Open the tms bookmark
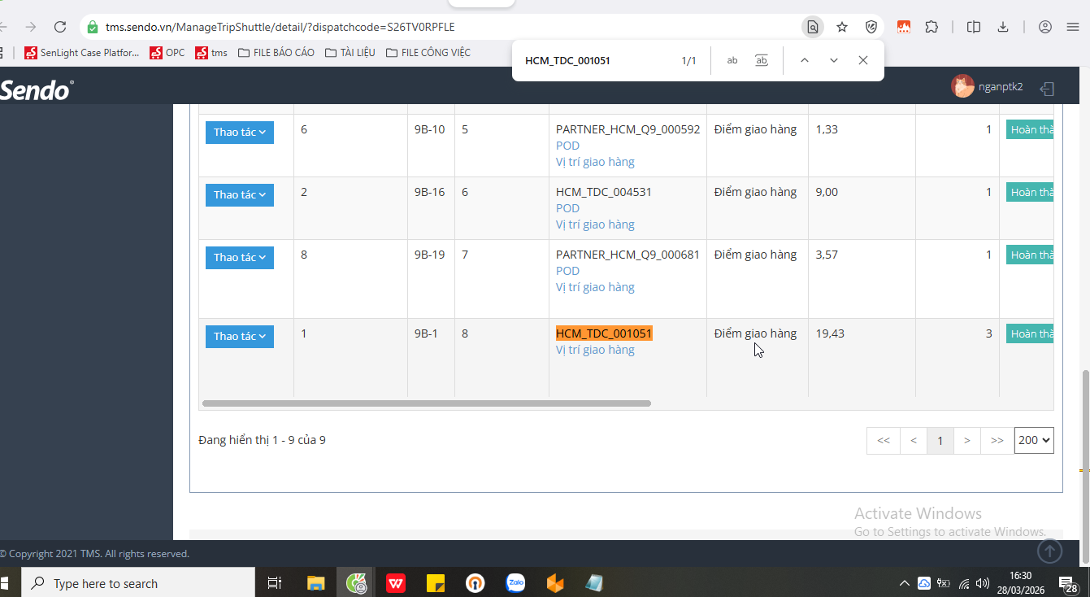1090x597 pixels. pos(211,53)
